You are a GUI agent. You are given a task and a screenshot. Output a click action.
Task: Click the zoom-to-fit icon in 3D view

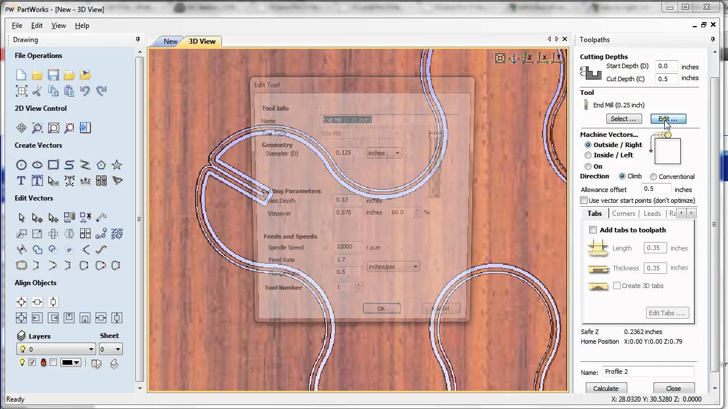click(x=500, y=58)
